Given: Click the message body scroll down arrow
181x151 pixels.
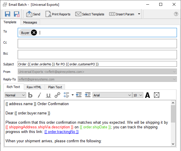Looking at the screenshot, I should pos(173,144).
